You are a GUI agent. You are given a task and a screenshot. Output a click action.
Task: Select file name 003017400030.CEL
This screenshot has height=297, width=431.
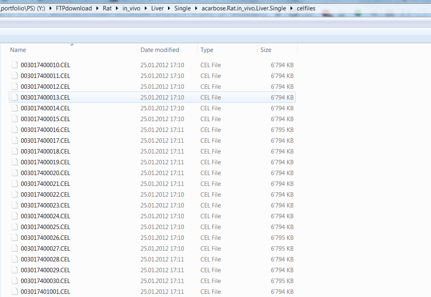(45, 281)
